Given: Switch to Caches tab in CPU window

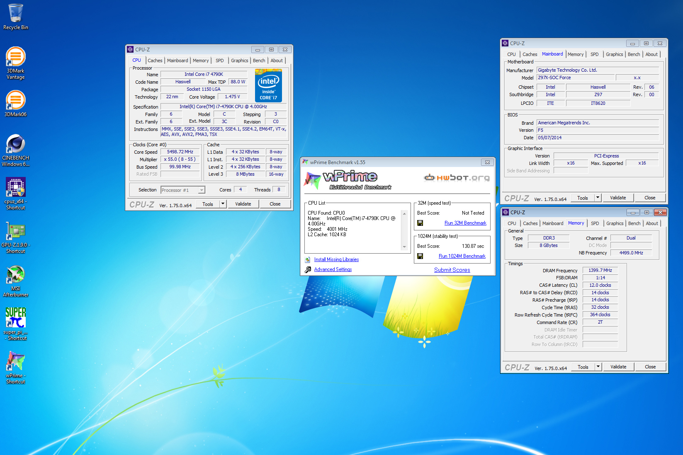Looking at the screenshot, I should click(155, 61).
